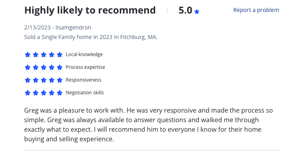Select fifth star in Local knowledge row
Viewport: 292px width, 152px height.
[x=60, y=55]
